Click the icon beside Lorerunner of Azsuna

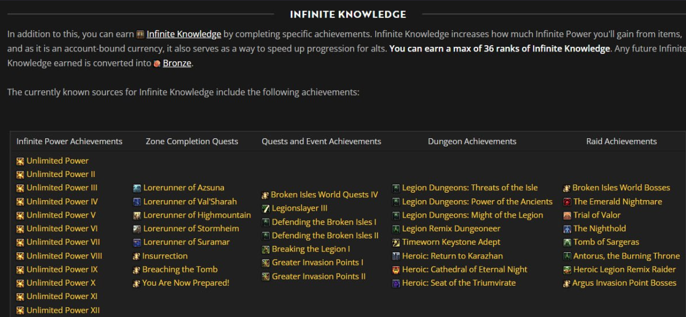click(137, 188)
